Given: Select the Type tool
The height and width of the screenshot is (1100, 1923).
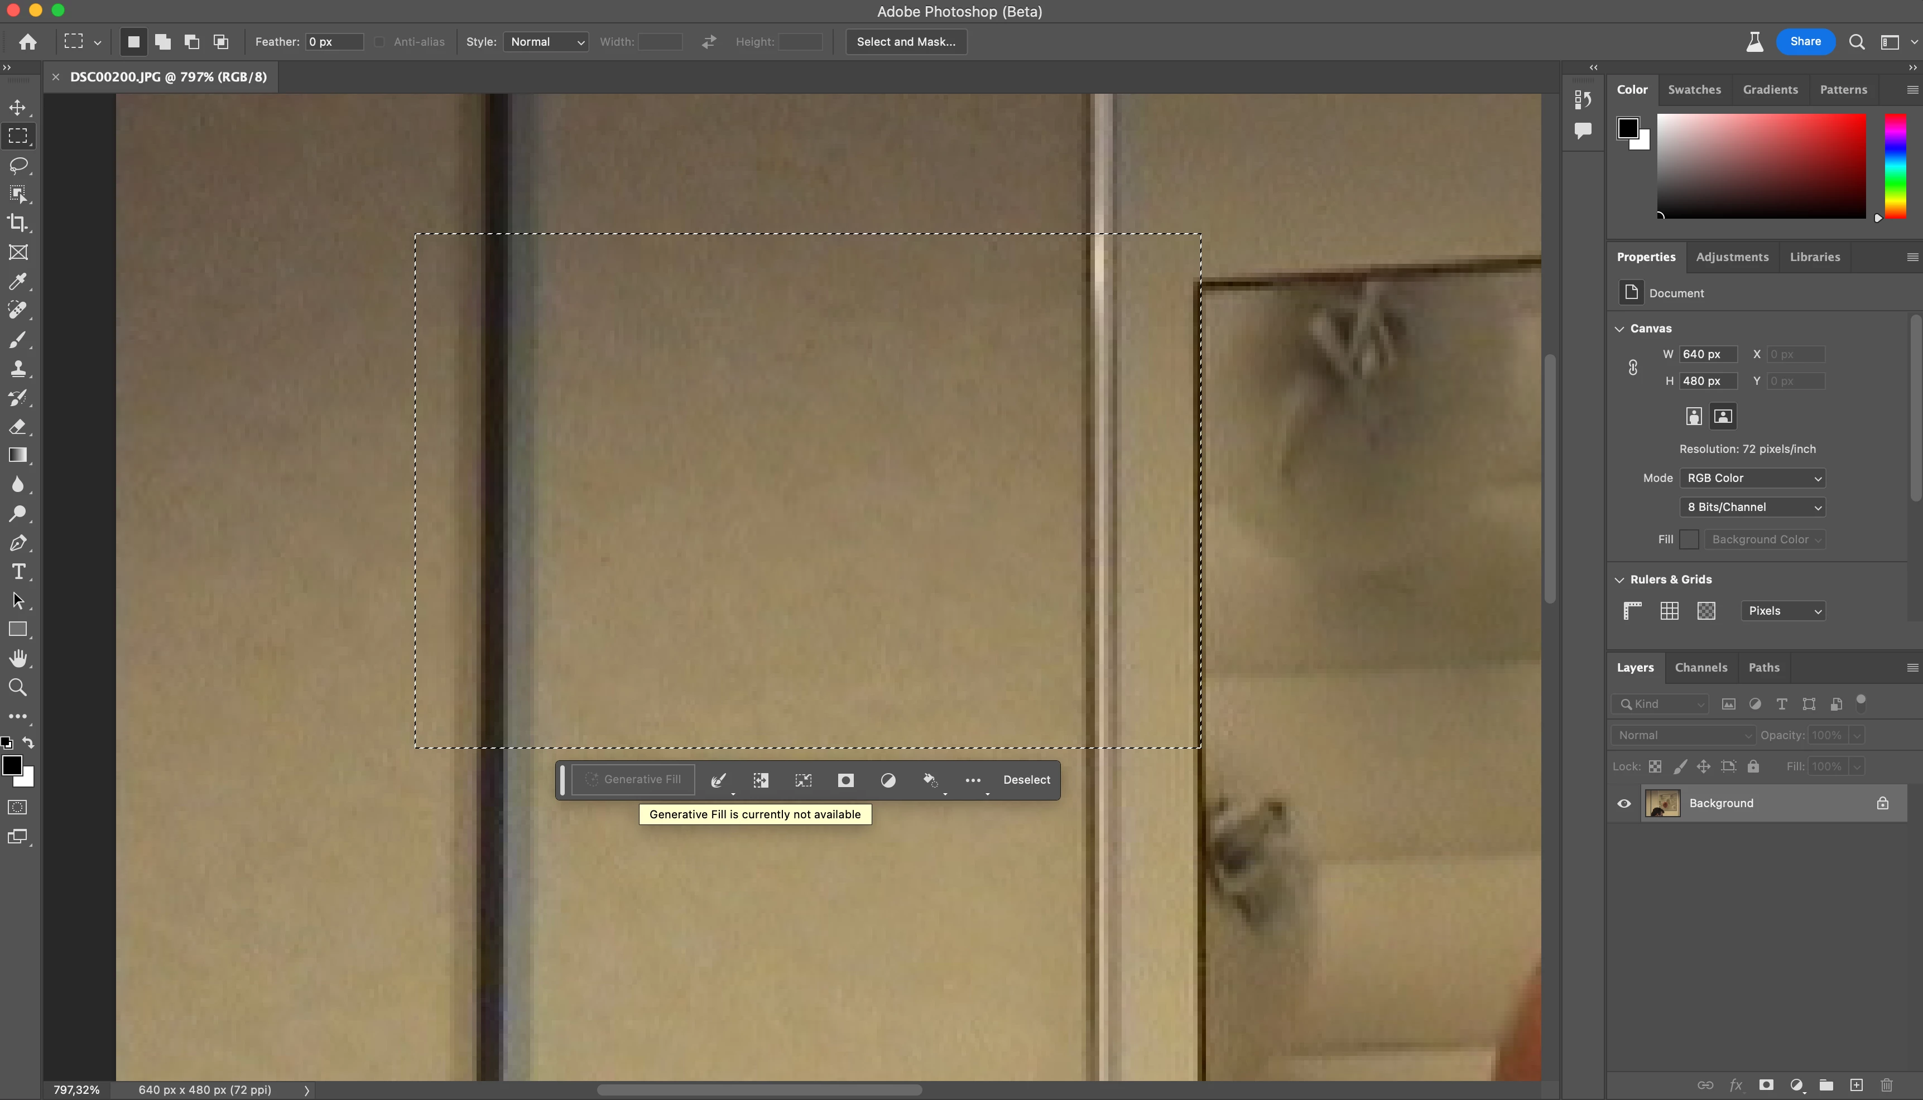Looking at the screenshot, I should coord(18,572).
